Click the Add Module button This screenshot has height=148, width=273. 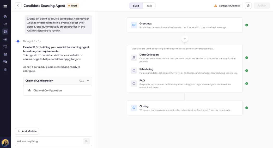[27, 131]
